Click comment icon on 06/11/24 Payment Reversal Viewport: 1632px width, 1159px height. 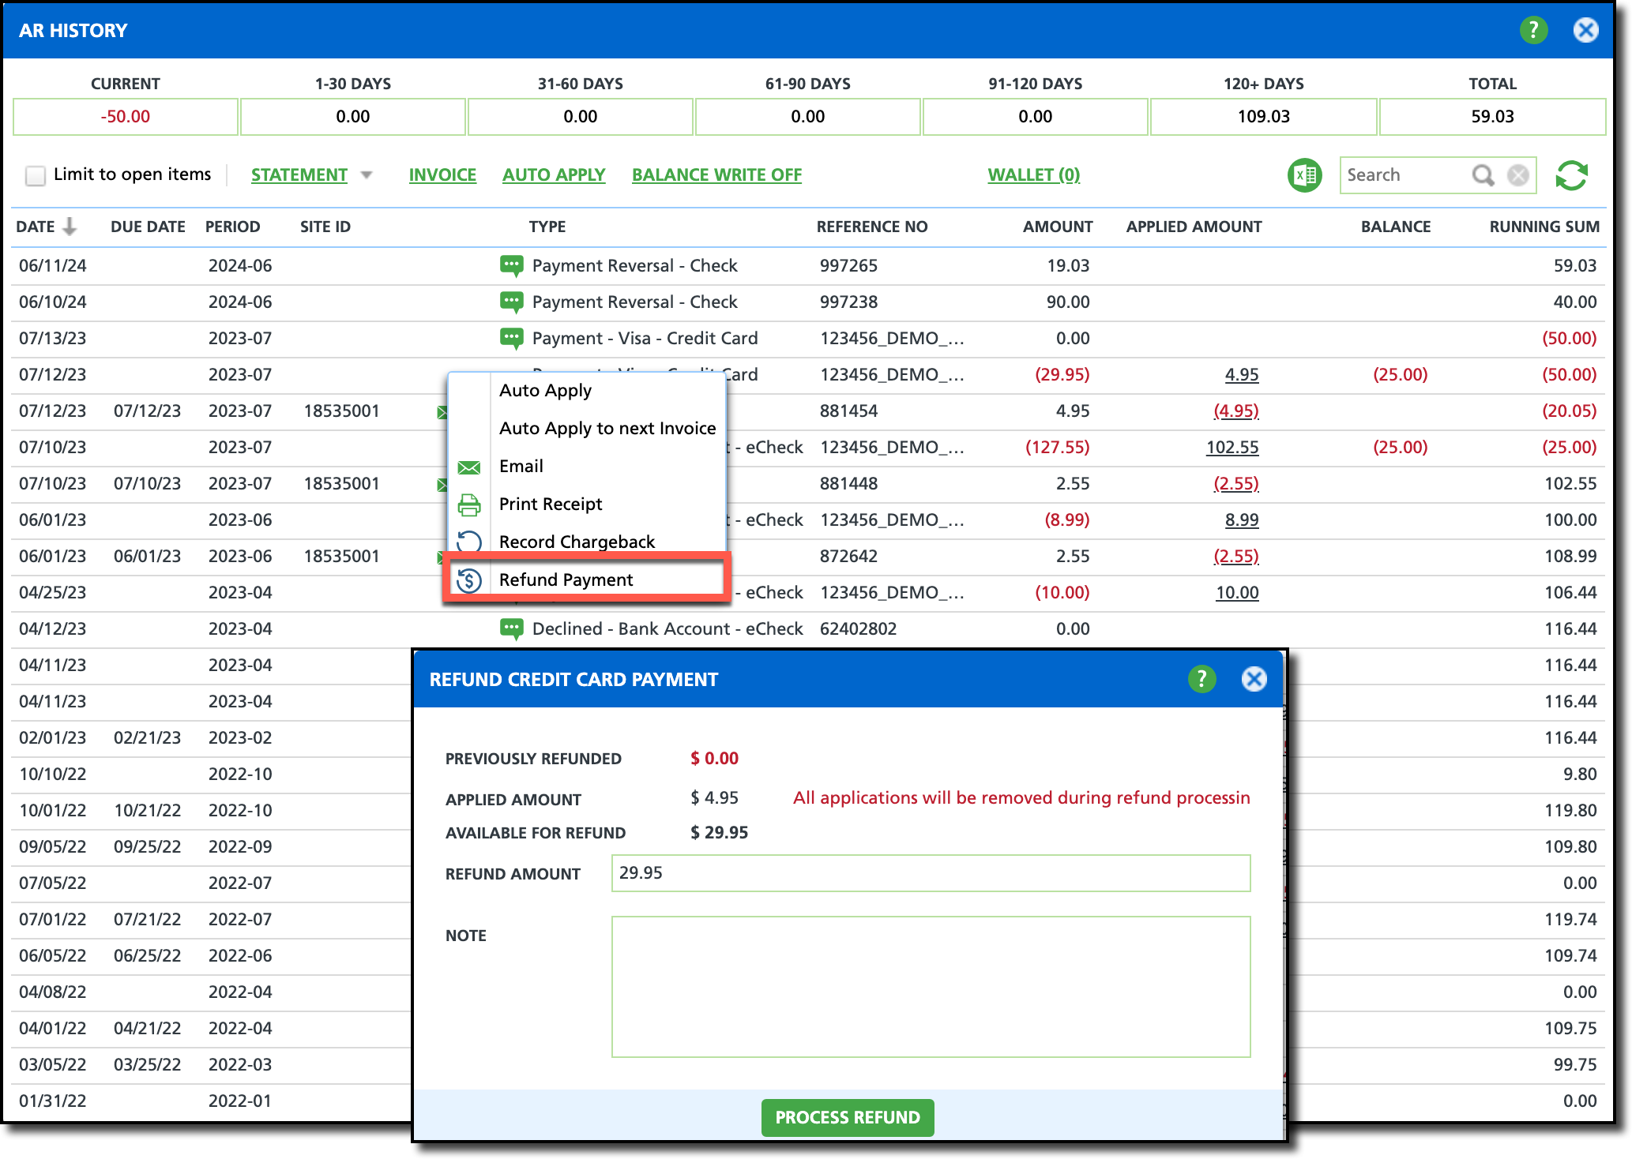[511, 265]
